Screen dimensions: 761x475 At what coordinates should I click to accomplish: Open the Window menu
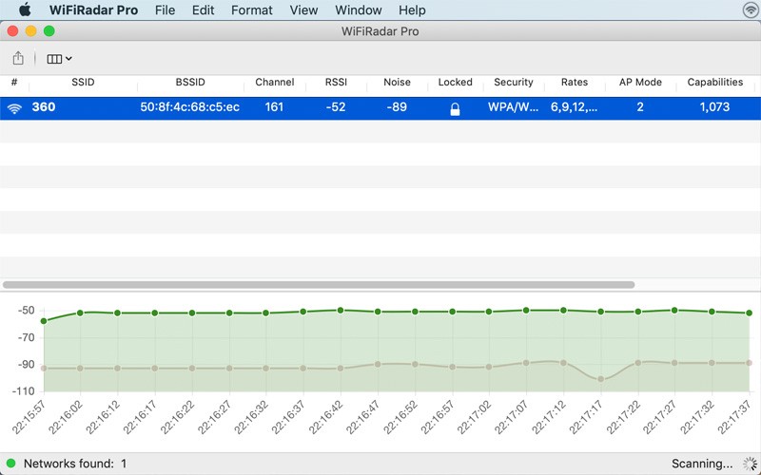359,10
